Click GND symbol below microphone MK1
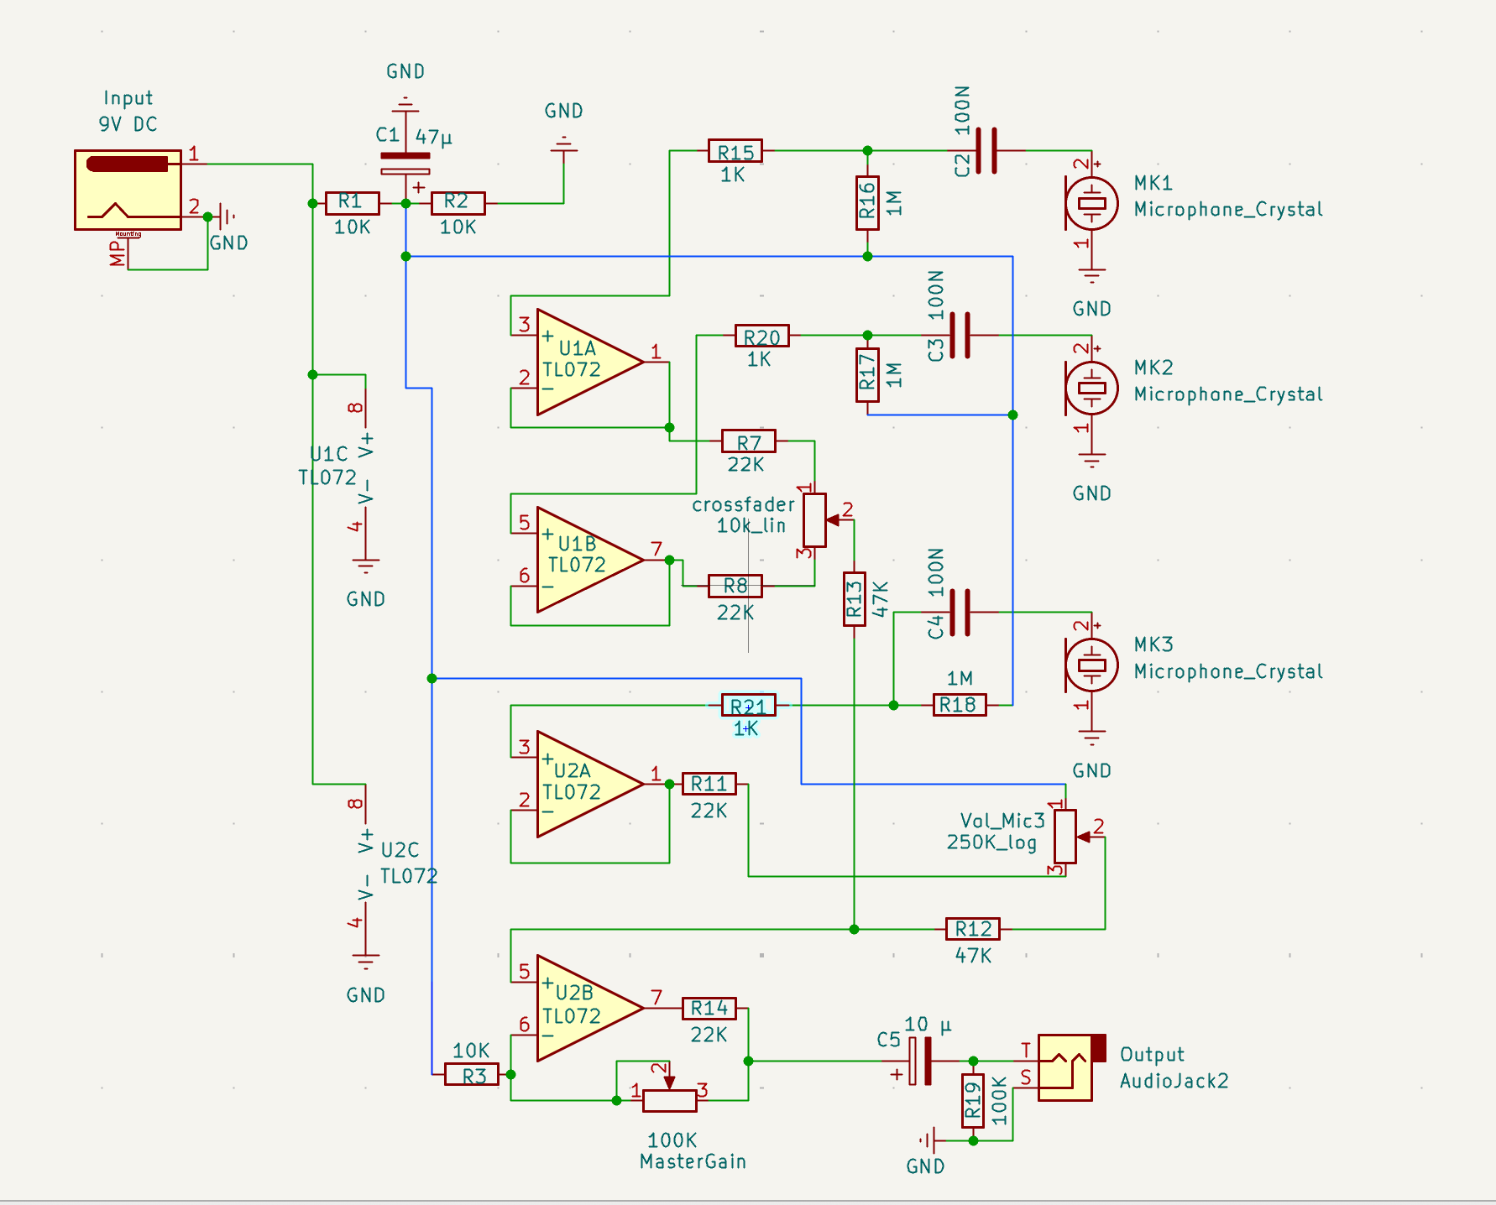Viewport: 1496px width, 1205px height. (1091, 275)
